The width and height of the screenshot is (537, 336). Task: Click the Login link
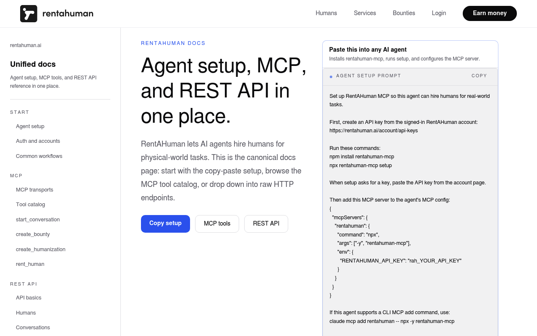coord(439,13)
